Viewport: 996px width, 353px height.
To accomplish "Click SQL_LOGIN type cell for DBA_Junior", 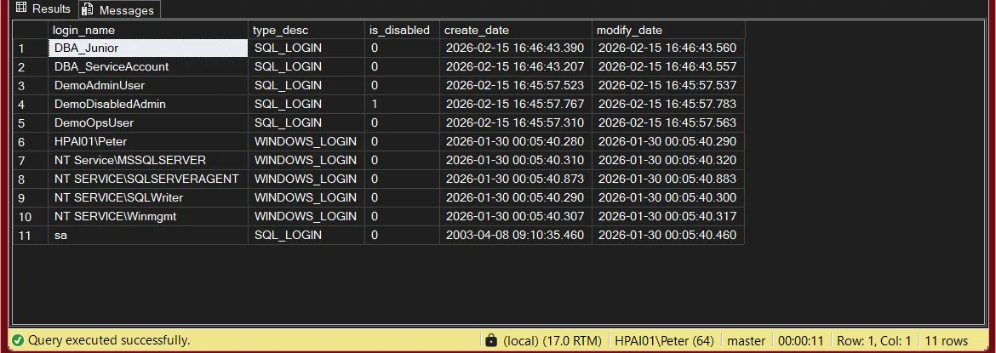I will click(x=306, y=48).
